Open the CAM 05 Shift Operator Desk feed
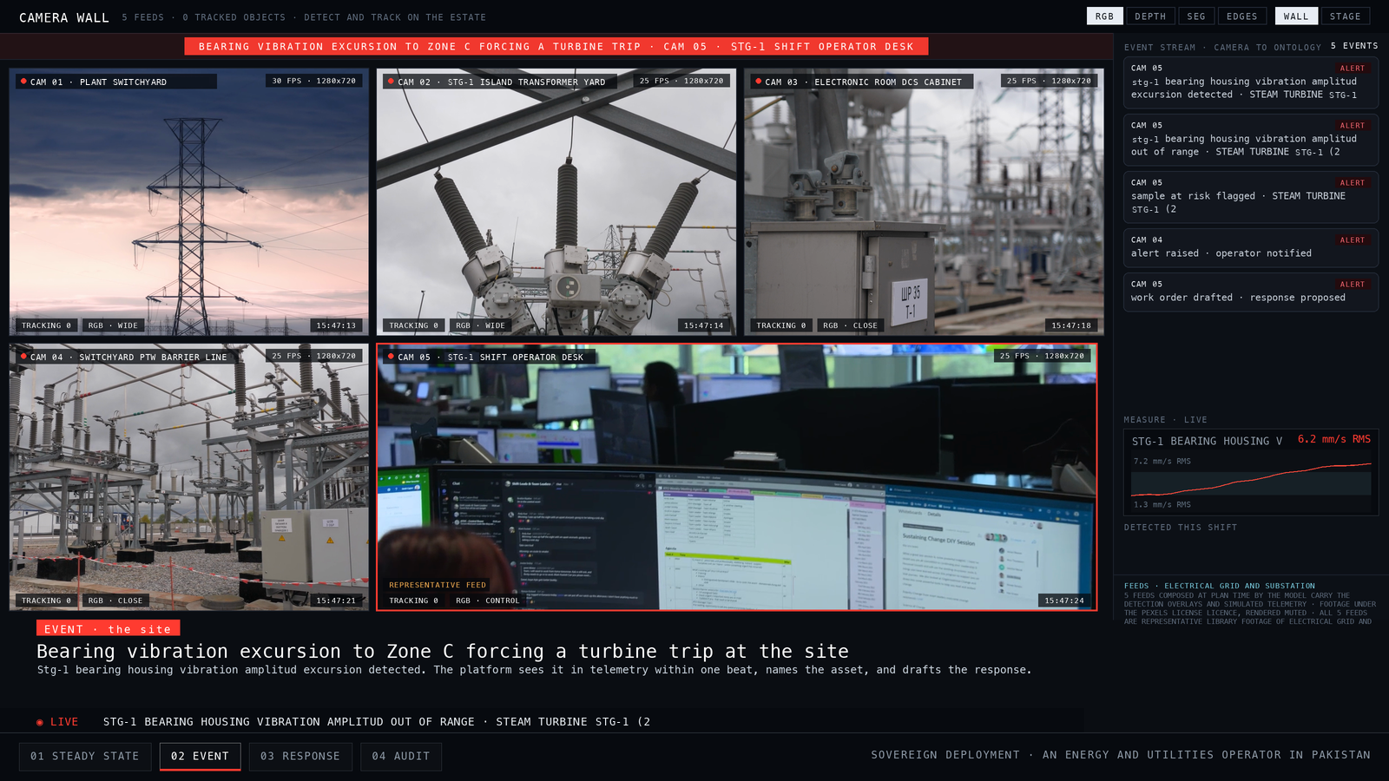 (x=737, y=477)
